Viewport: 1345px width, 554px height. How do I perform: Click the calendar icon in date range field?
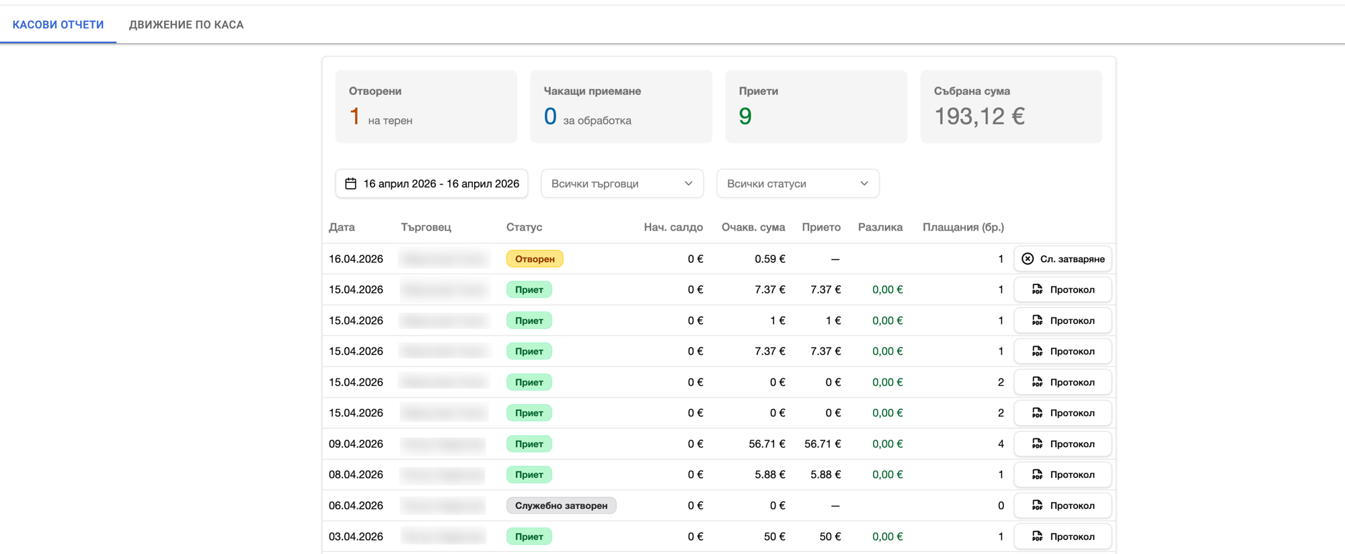point(350,184)
